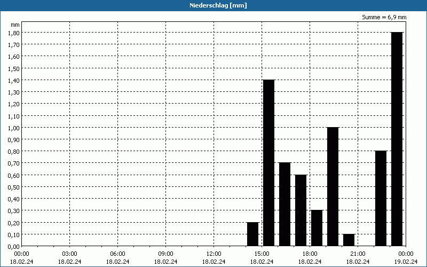This screenshot has height=267, width=427.
Task: Select the 1,20 y-axis value
Action: (14, 104)
